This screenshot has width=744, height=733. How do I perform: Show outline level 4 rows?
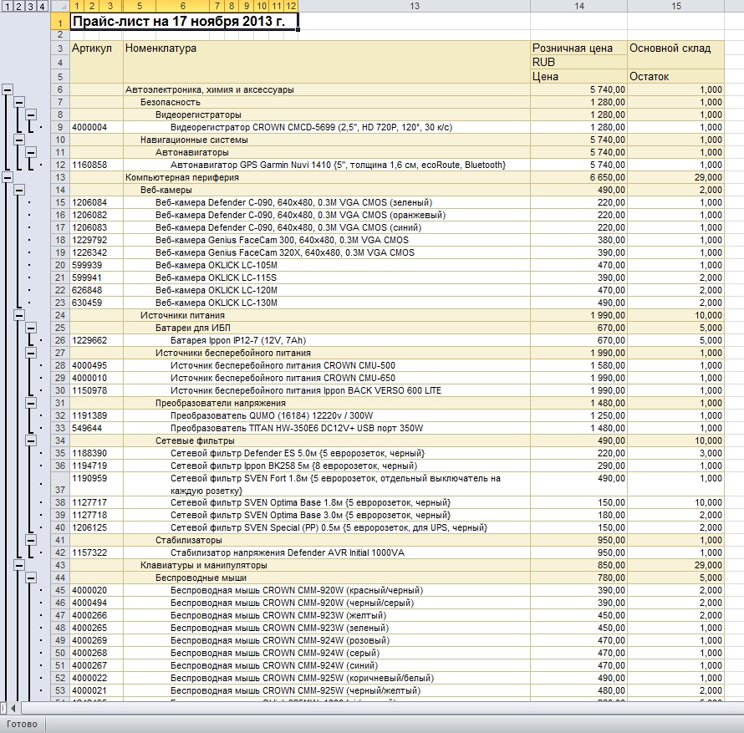tap(43, 6)
